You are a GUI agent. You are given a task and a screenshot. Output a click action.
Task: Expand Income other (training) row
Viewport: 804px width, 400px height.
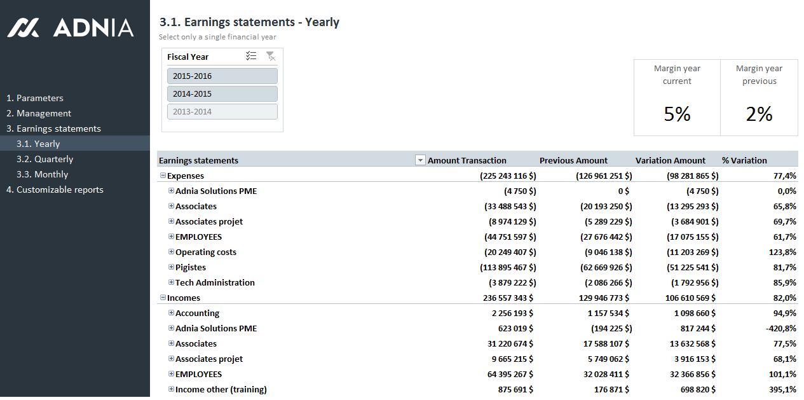[x=171, y=390]
